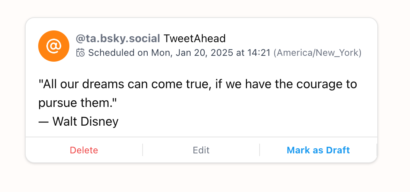Click the em dash before Walt Disney
Image resolution: width=410 pixels, height=192 pixels.
[x=44, y=122]
